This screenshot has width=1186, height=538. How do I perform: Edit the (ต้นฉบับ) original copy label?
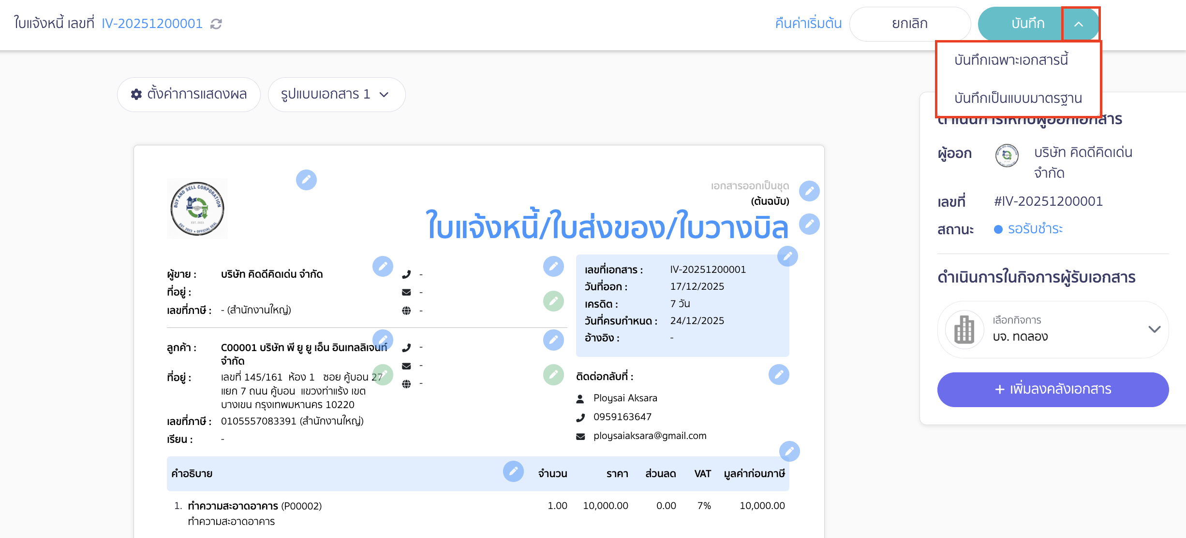pyautogui.click(x=809, y=191)
